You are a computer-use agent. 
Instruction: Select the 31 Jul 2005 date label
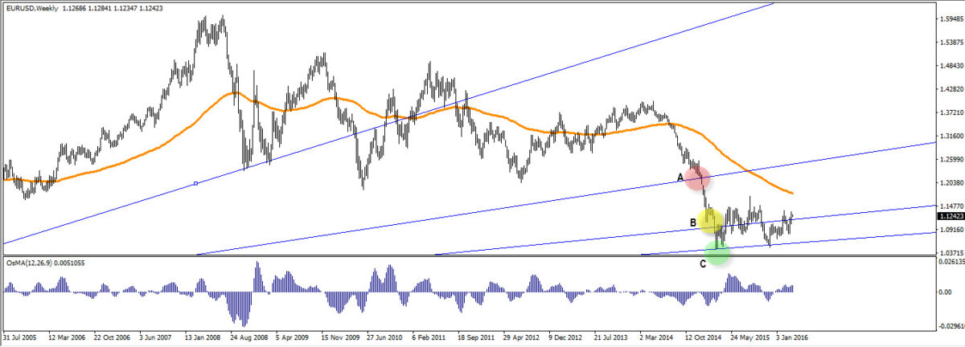pos(22,338)
